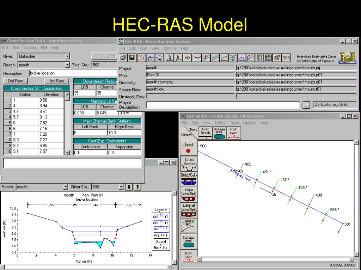Click scroll-up arrow of X-Y coordinates table
This screenshot has height=270, width=361.
point(67,94)
